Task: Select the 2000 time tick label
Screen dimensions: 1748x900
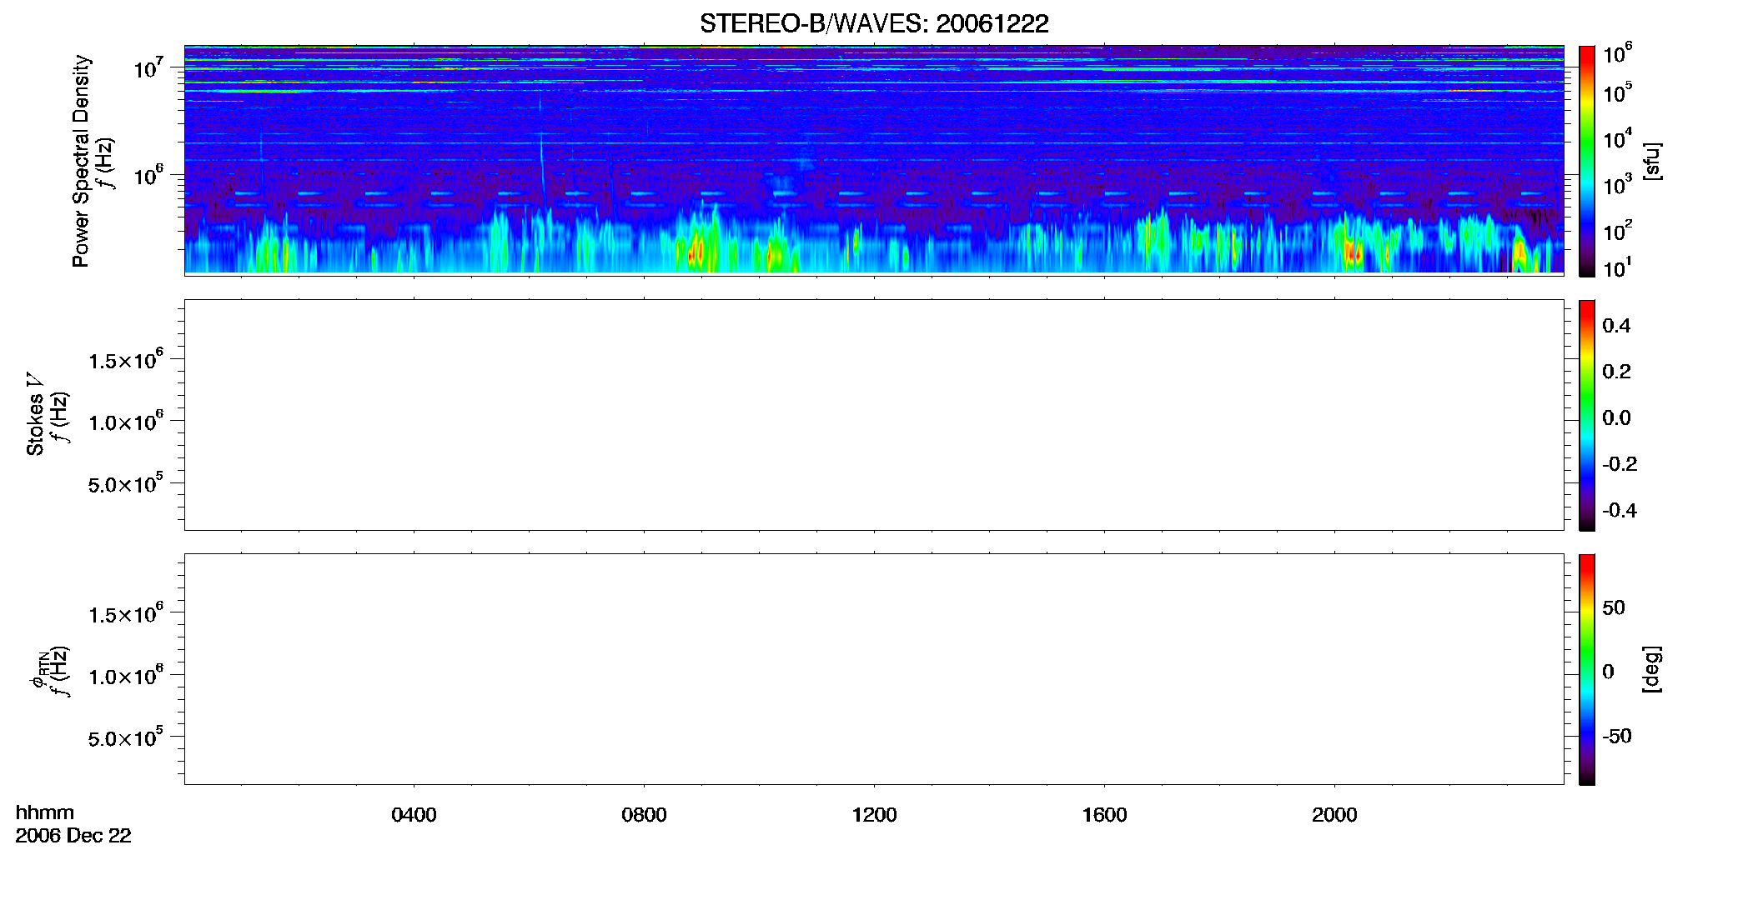Action: pos(1334,815)
